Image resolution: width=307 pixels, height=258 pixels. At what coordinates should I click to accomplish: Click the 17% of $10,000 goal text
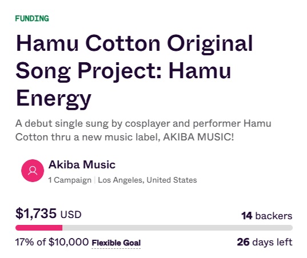pos(52,242)
